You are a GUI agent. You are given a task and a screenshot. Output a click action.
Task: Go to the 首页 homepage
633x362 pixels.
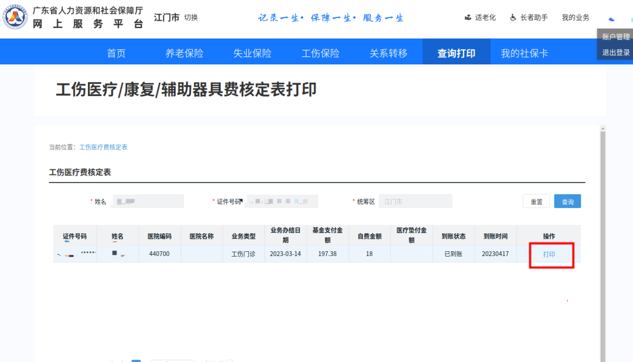click(117, 52)
